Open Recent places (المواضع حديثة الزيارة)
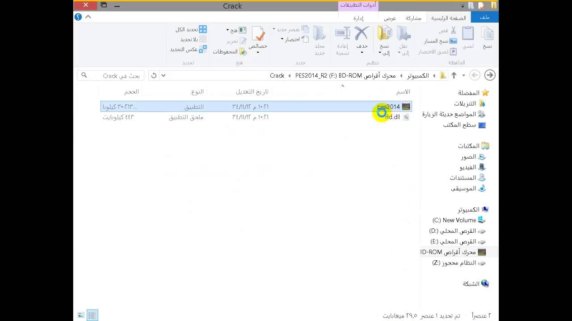Screen dimensions: 572x321 tap(454, 114)
